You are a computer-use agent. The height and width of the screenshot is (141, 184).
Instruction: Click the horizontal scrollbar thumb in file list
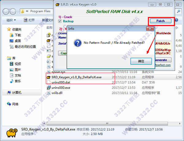point(107,124)
